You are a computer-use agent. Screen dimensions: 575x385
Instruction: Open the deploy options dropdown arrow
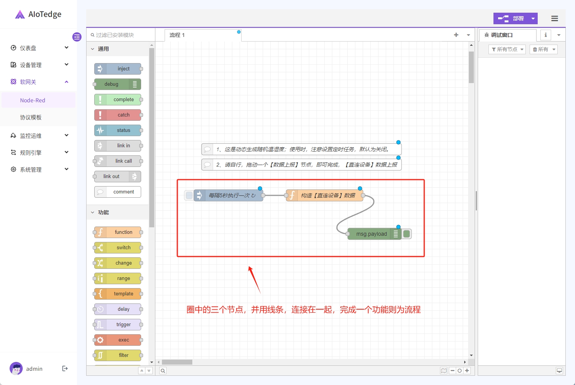click(x=533, y=18)
